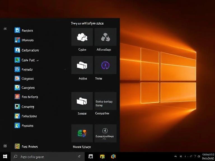Click the taskbar search box beside Start
This screenshot has height=161, width=215.
pyautogui.click(x=47, y=157)
